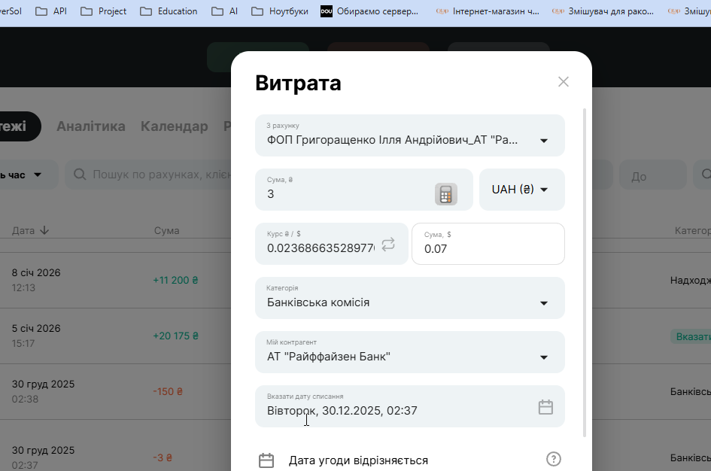Screen dimensions: 711x471
Task: Sort by Дата column arrow
Action: click(x=44, y=230)
